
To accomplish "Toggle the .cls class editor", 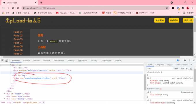I will 182,69.
